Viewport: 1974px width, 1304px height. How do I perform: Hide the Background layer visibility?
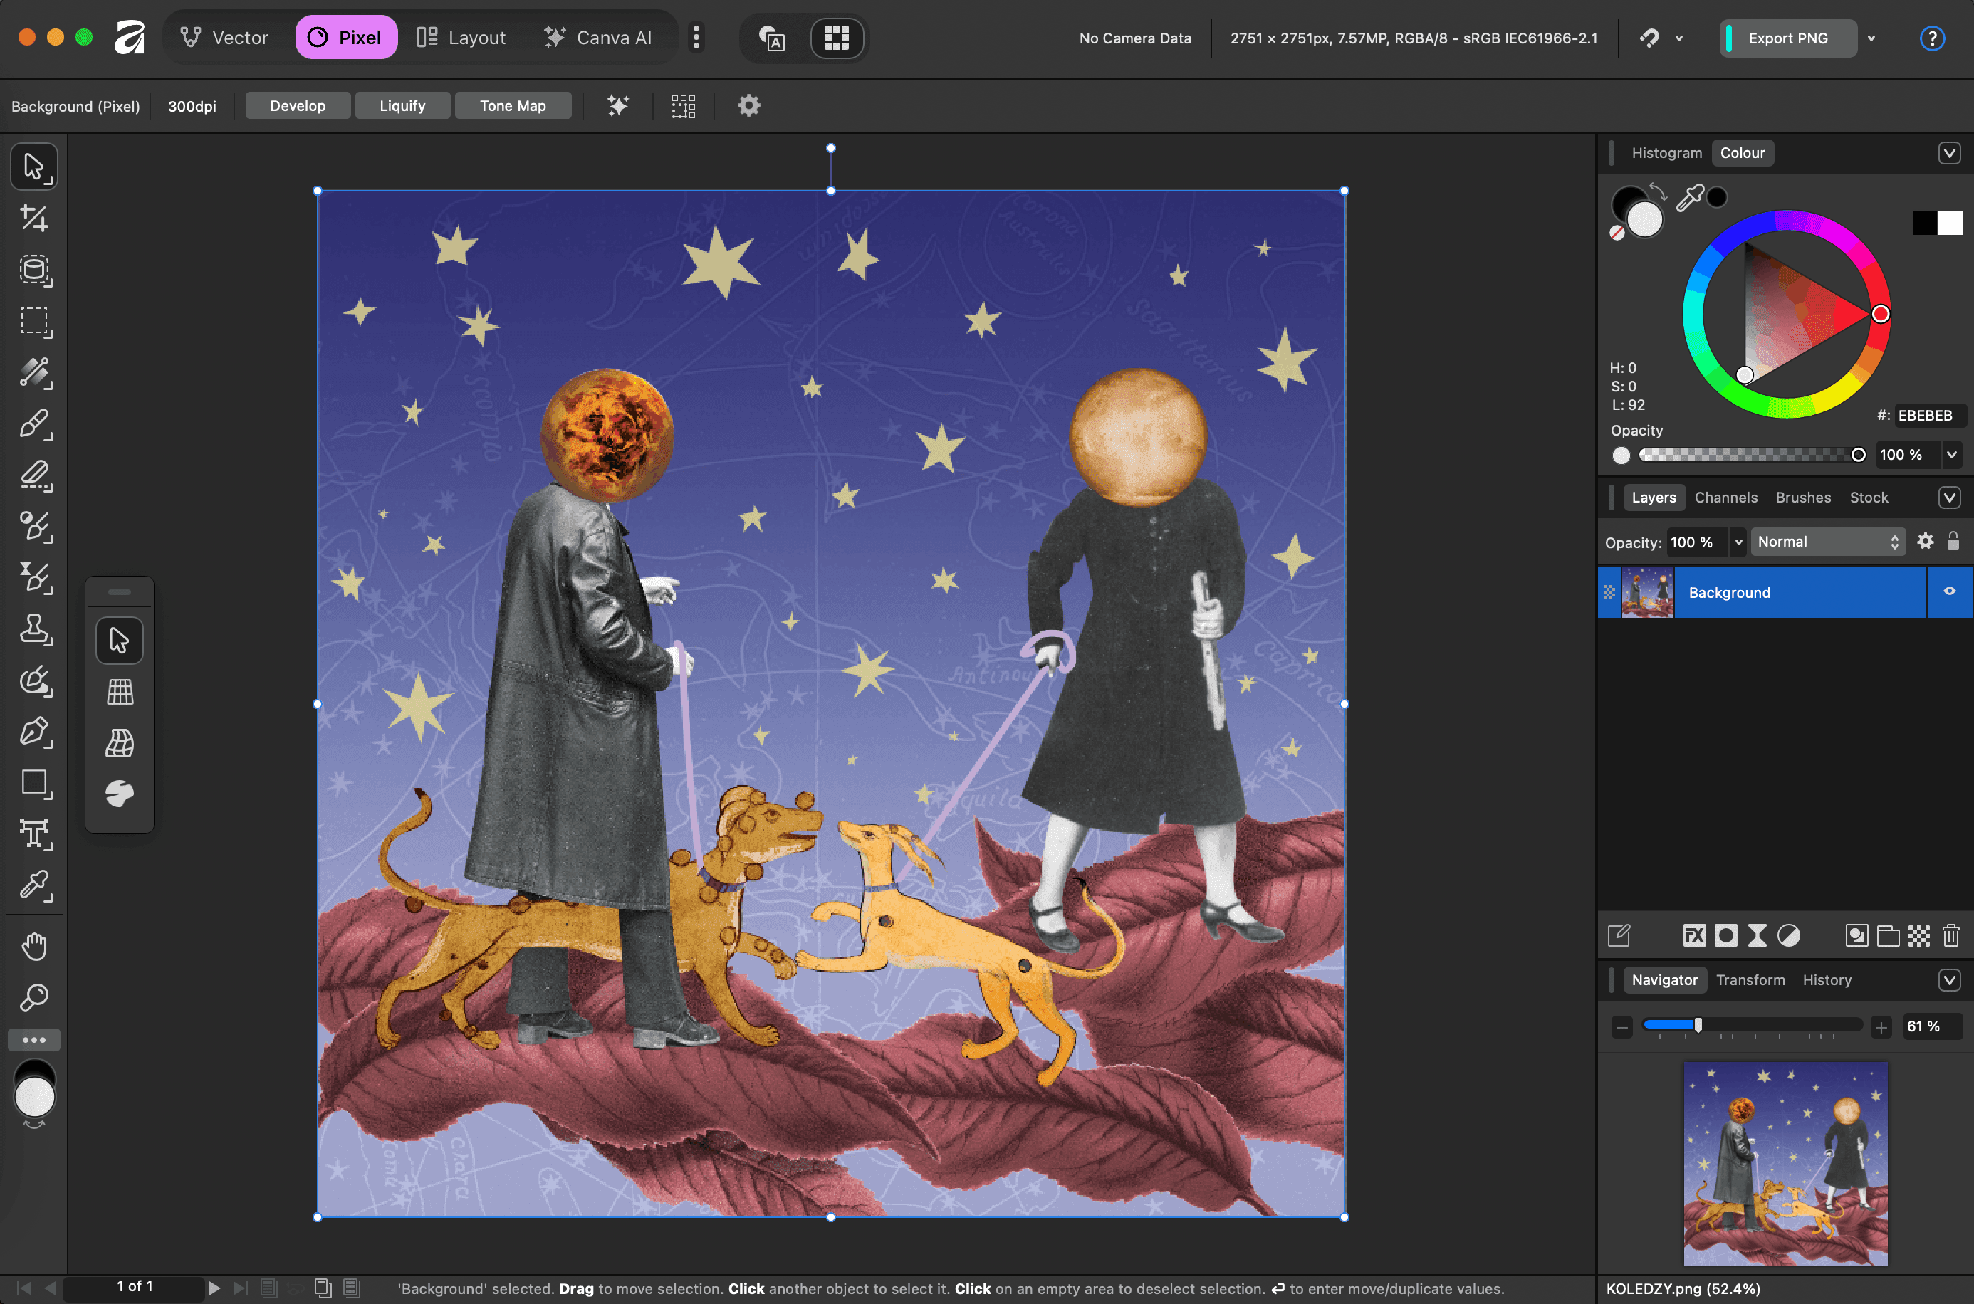[1949, 591]
